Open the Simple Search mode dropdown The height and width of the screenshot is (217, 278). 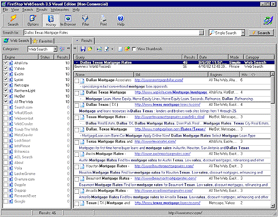tap(243, 33)
